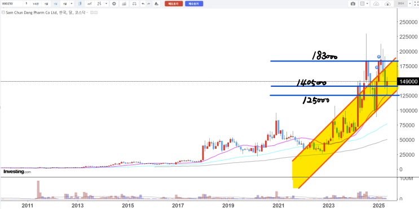Click the 100000 price axis label
The image size is (419, 209).
click(409, 110)
